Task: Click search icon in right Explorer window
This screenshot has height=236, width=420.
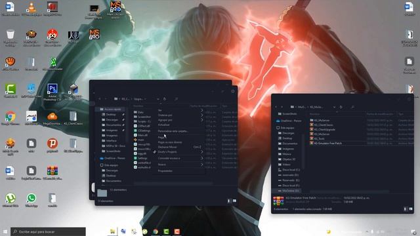Action: pos(352,107)
